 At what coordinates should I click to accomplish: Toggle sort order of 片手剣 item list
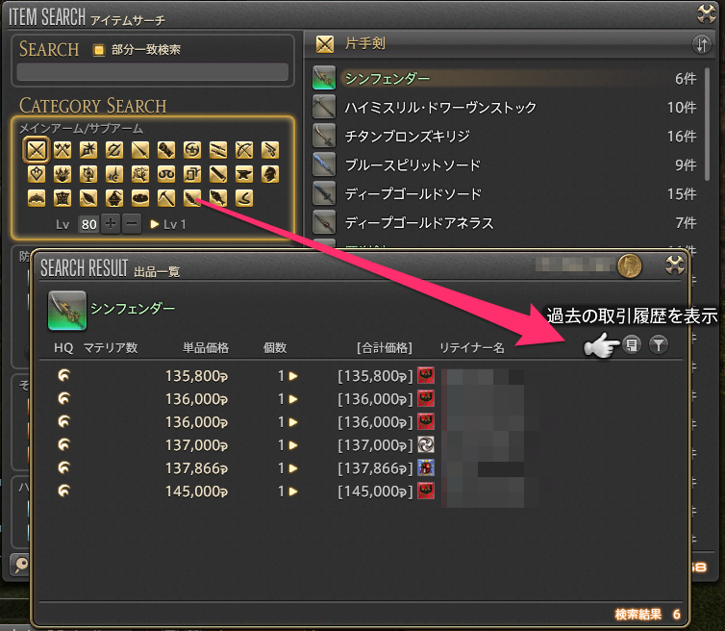coord(701,44)
